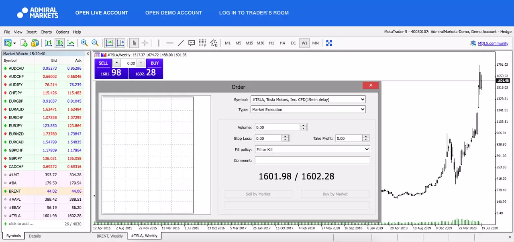Select the horizontal line drawing tool

(170, 43)
